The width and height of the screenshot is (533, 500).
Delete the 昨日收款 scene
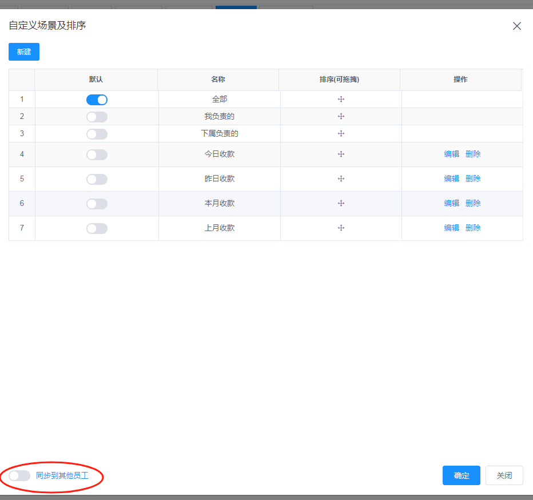click(x=473, y=179)
